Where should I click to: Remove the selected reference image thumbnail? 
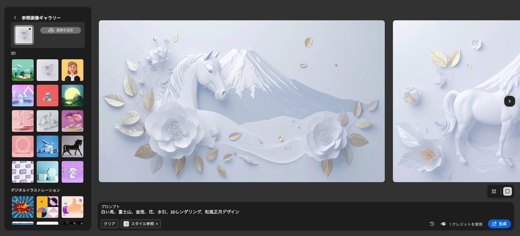(30, 29)
